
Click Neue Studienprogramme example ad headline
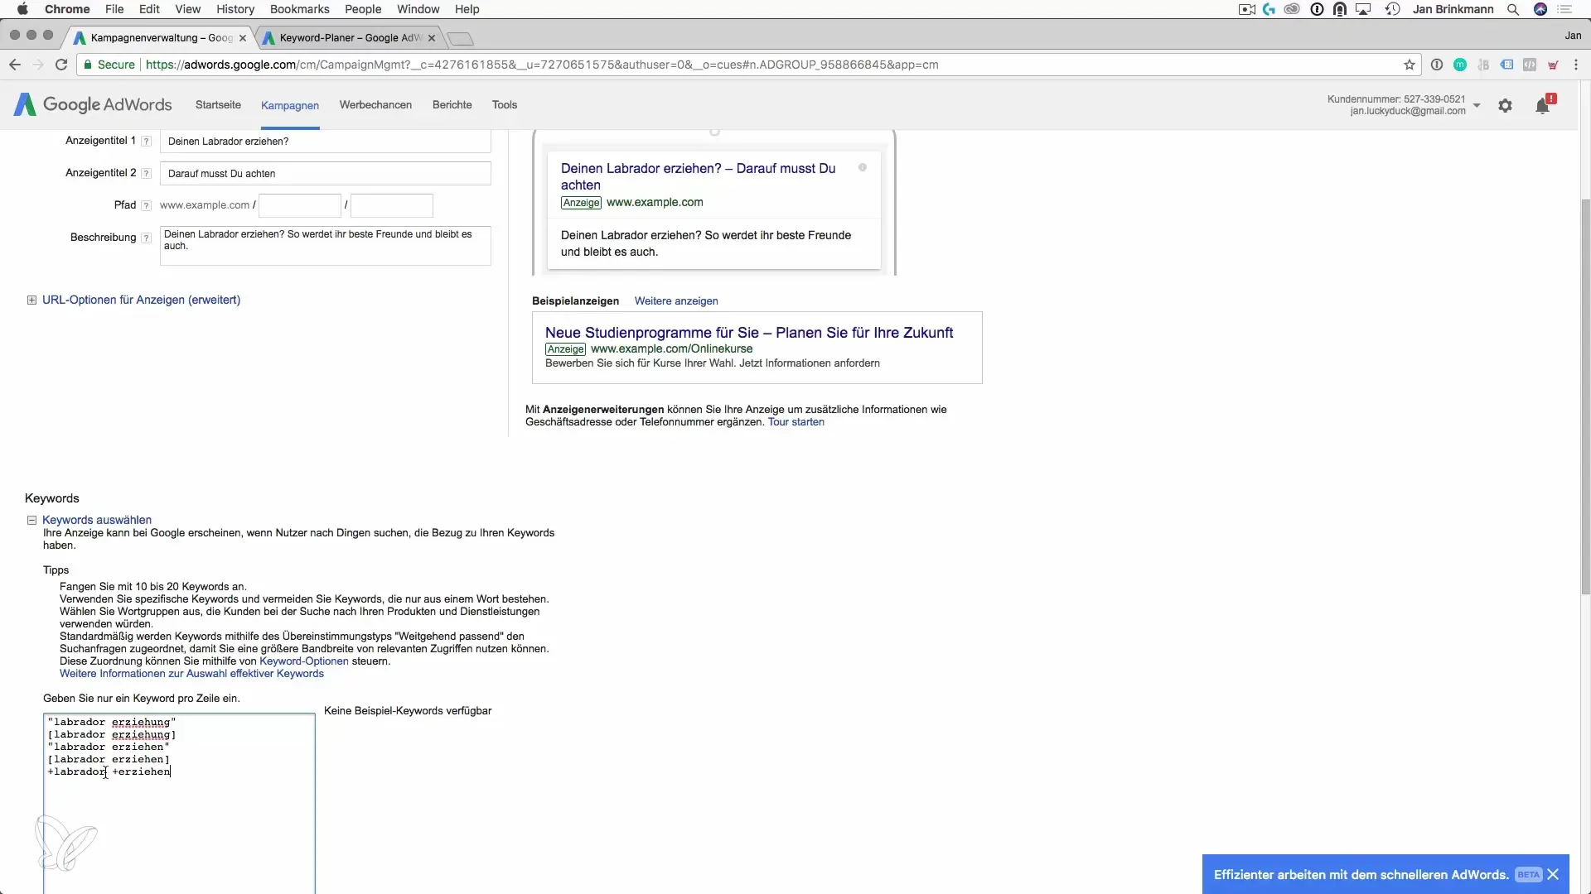749,333
